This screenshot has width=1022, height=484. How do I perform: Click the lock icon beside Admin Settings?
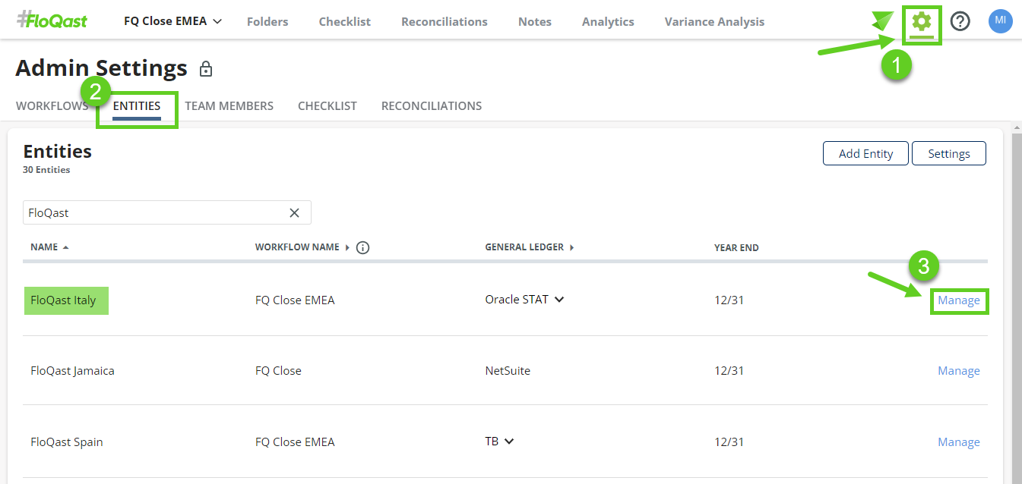206,70
